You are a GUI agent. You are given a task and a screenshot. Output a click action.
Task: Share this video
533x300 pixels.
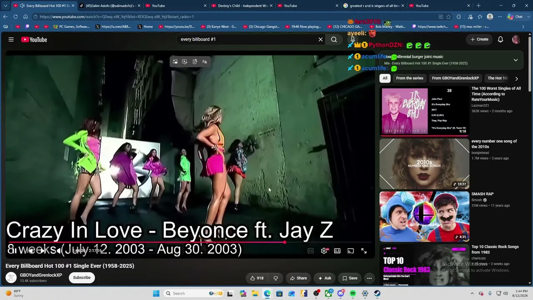(299, 278)
